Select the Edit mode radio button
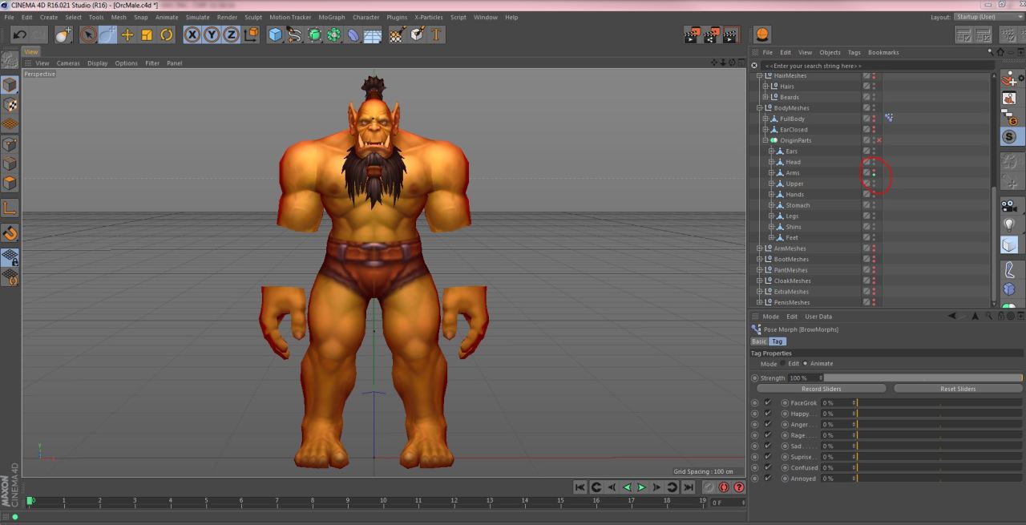1026x525 pixels. [783, 364]
